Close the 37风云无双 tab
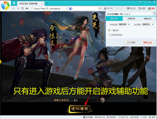Viewport: 157px width, 119px height. coord(42,4)
